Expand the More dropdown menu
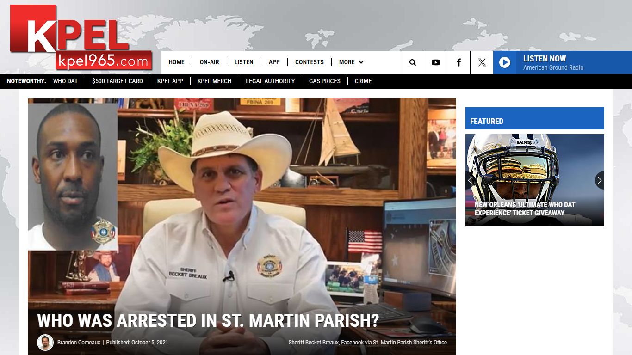The height and width of the screenshot is (355, 632). point(351,62)
